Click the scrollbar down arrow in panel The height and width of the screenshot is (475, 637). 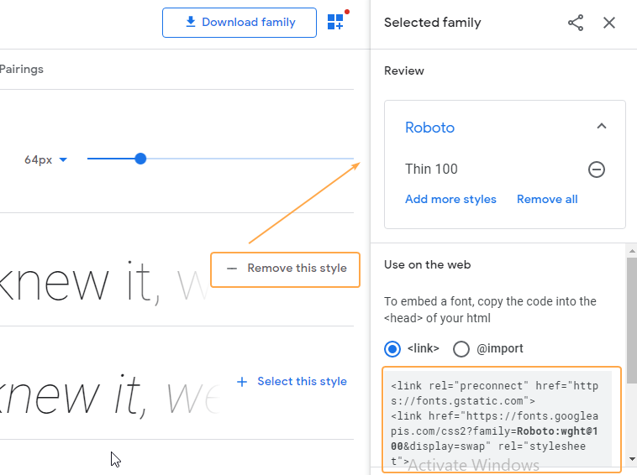pos(632,460)
